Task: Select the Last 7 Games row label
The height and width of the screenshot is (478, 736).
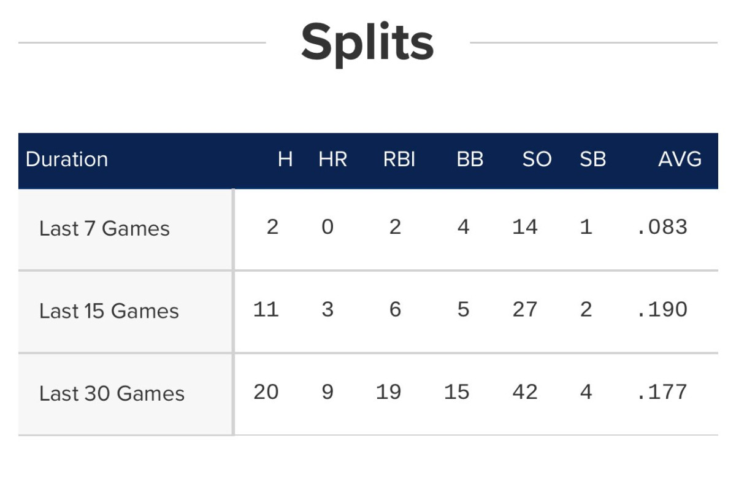Action: pos(104,229)
